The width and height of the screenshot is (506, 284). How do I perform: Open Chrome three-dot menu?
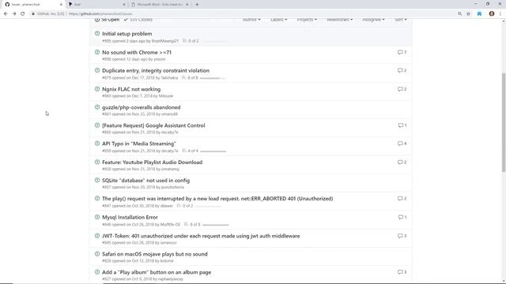[500, 14]
